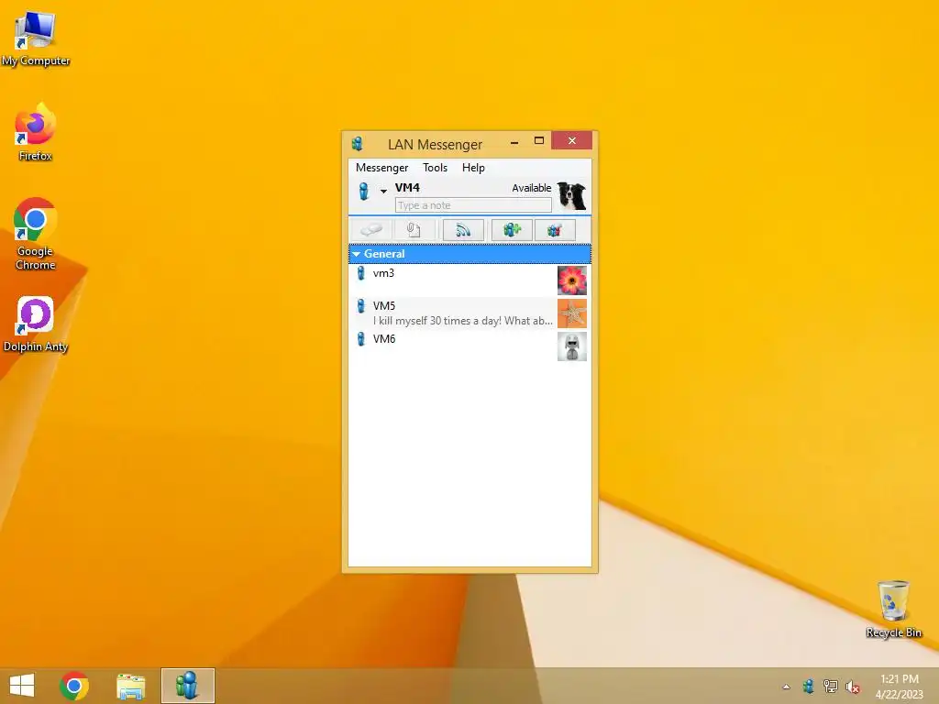This screenshot has height=704, width=939.
Task: Click LAN Messenger tray icon
Action: pos(809,686)
